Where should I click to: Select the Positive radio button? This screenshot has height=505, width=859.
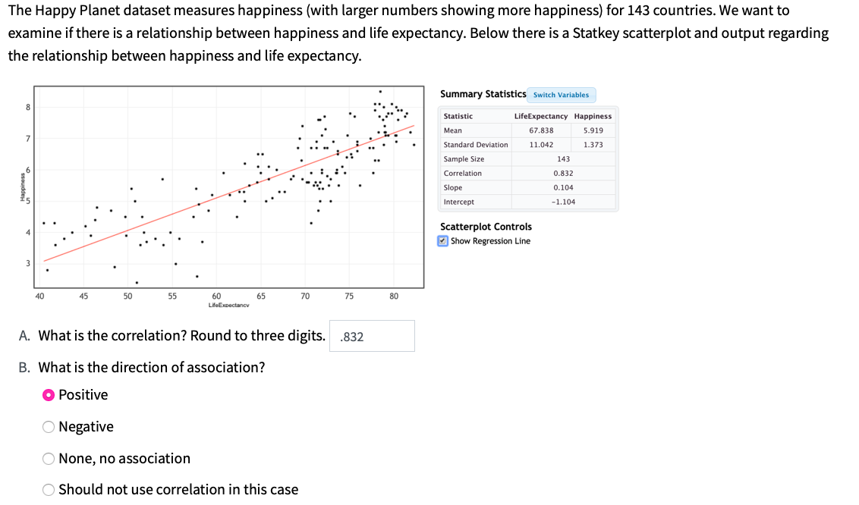48,394
